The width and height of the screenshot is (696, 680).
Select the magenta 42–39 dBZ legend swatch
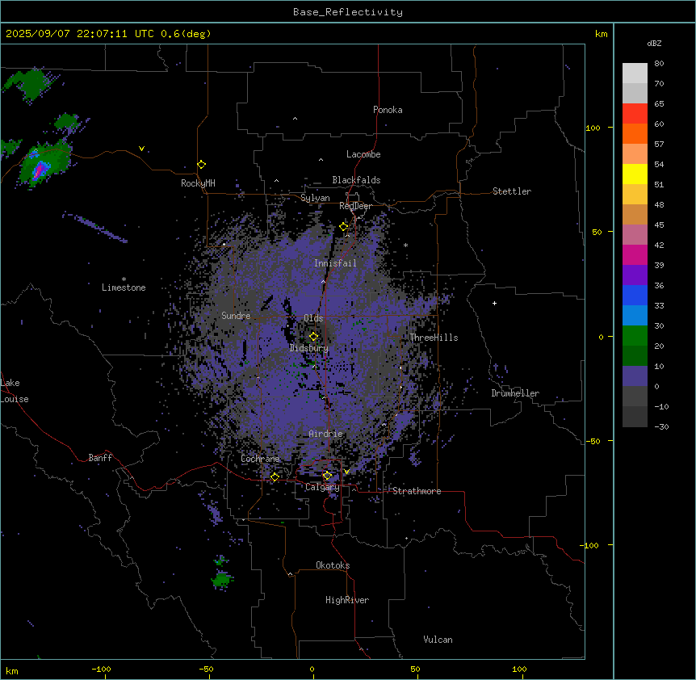click(635, 254)
